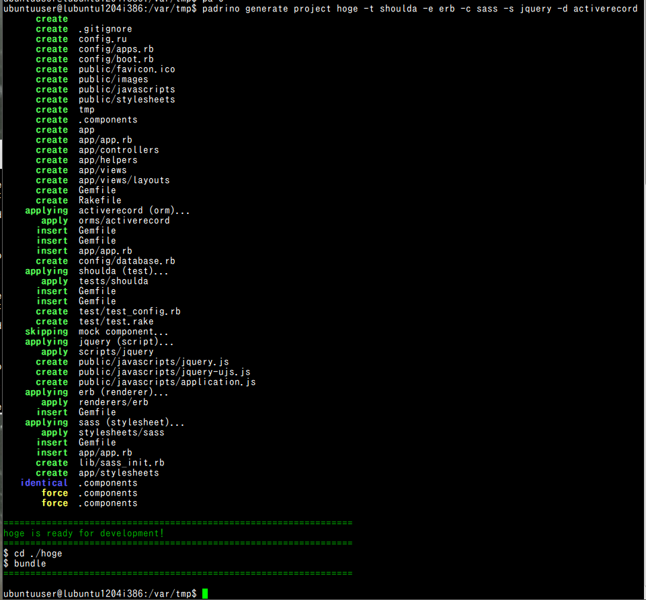Click the 'lib/sass_init.rb' file path
646x600 pixels.
point(122,463)
